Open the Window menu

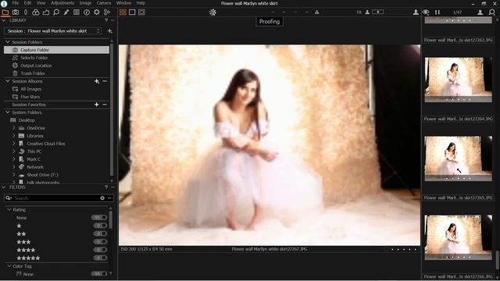click(123, 3)
